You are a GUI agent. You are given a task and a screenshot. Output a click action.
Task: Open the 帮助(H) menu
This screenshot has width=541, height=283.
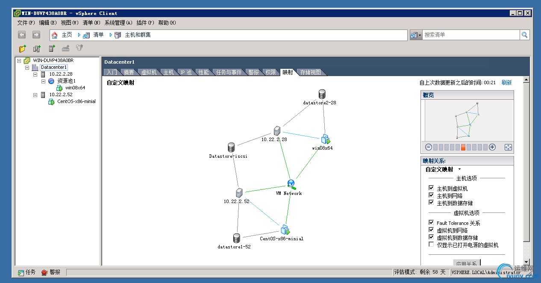[167, 23]
